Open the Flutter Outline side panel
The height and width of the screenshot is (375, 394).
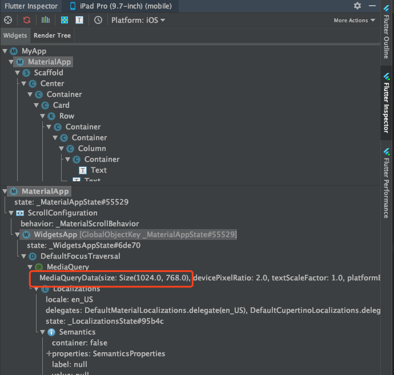click(x=387, y=32)
